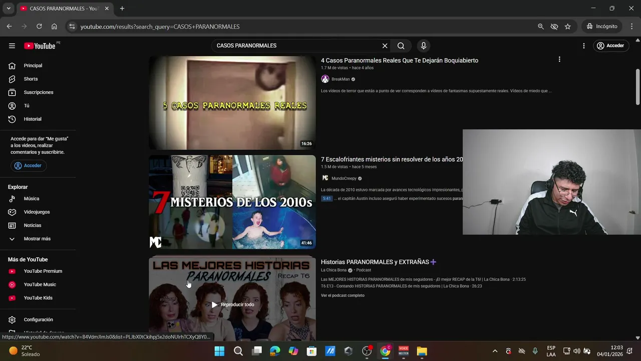Click the Acceder button in the sidebar

[28, 165]
